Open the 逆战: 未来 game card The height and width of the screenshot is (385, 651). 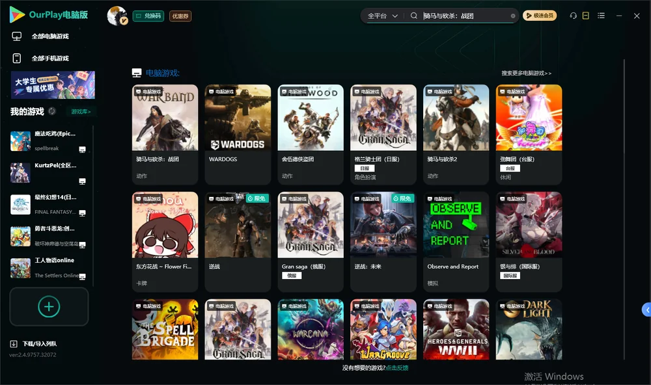[x=383, y=242]
